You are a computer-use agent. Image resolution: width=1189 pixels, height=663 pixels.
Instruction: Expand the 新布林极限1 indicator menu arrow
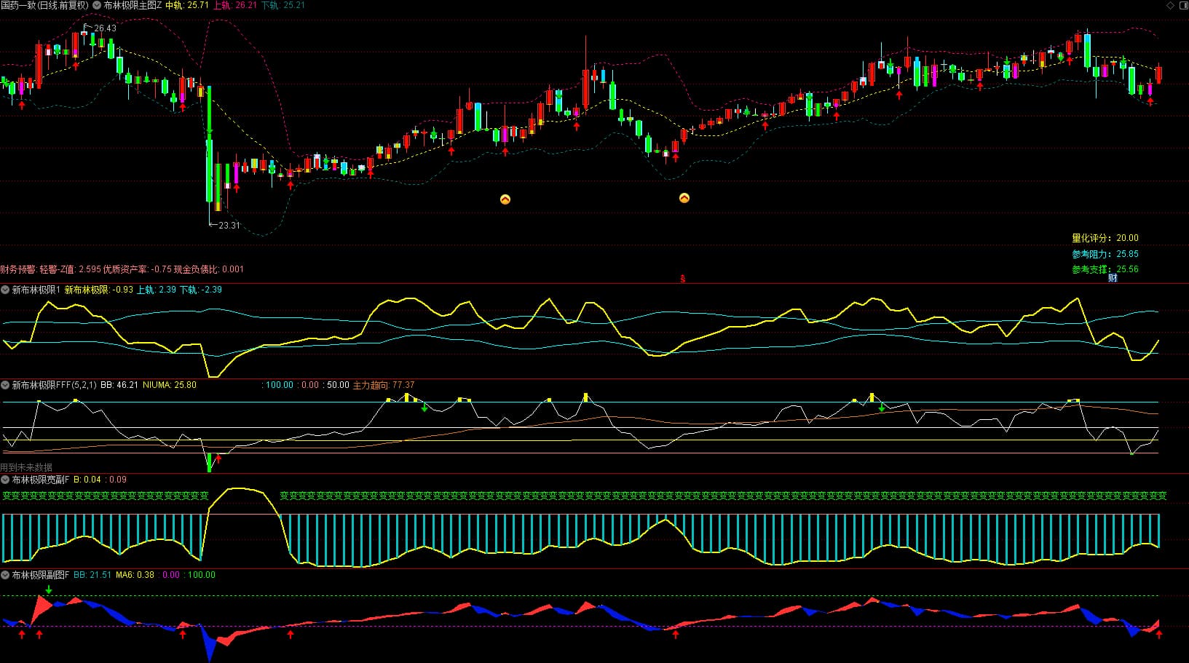(6, 290)
